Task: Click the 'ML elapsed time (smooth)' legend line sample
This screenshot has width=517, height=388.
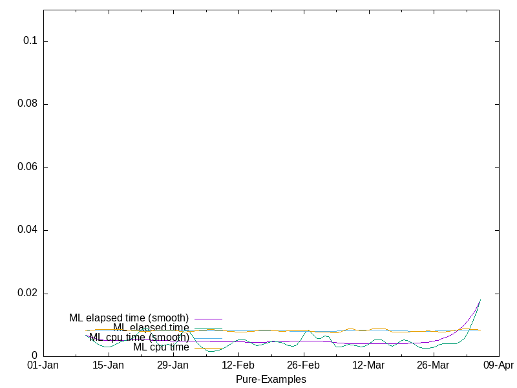Action: [208, 319]
